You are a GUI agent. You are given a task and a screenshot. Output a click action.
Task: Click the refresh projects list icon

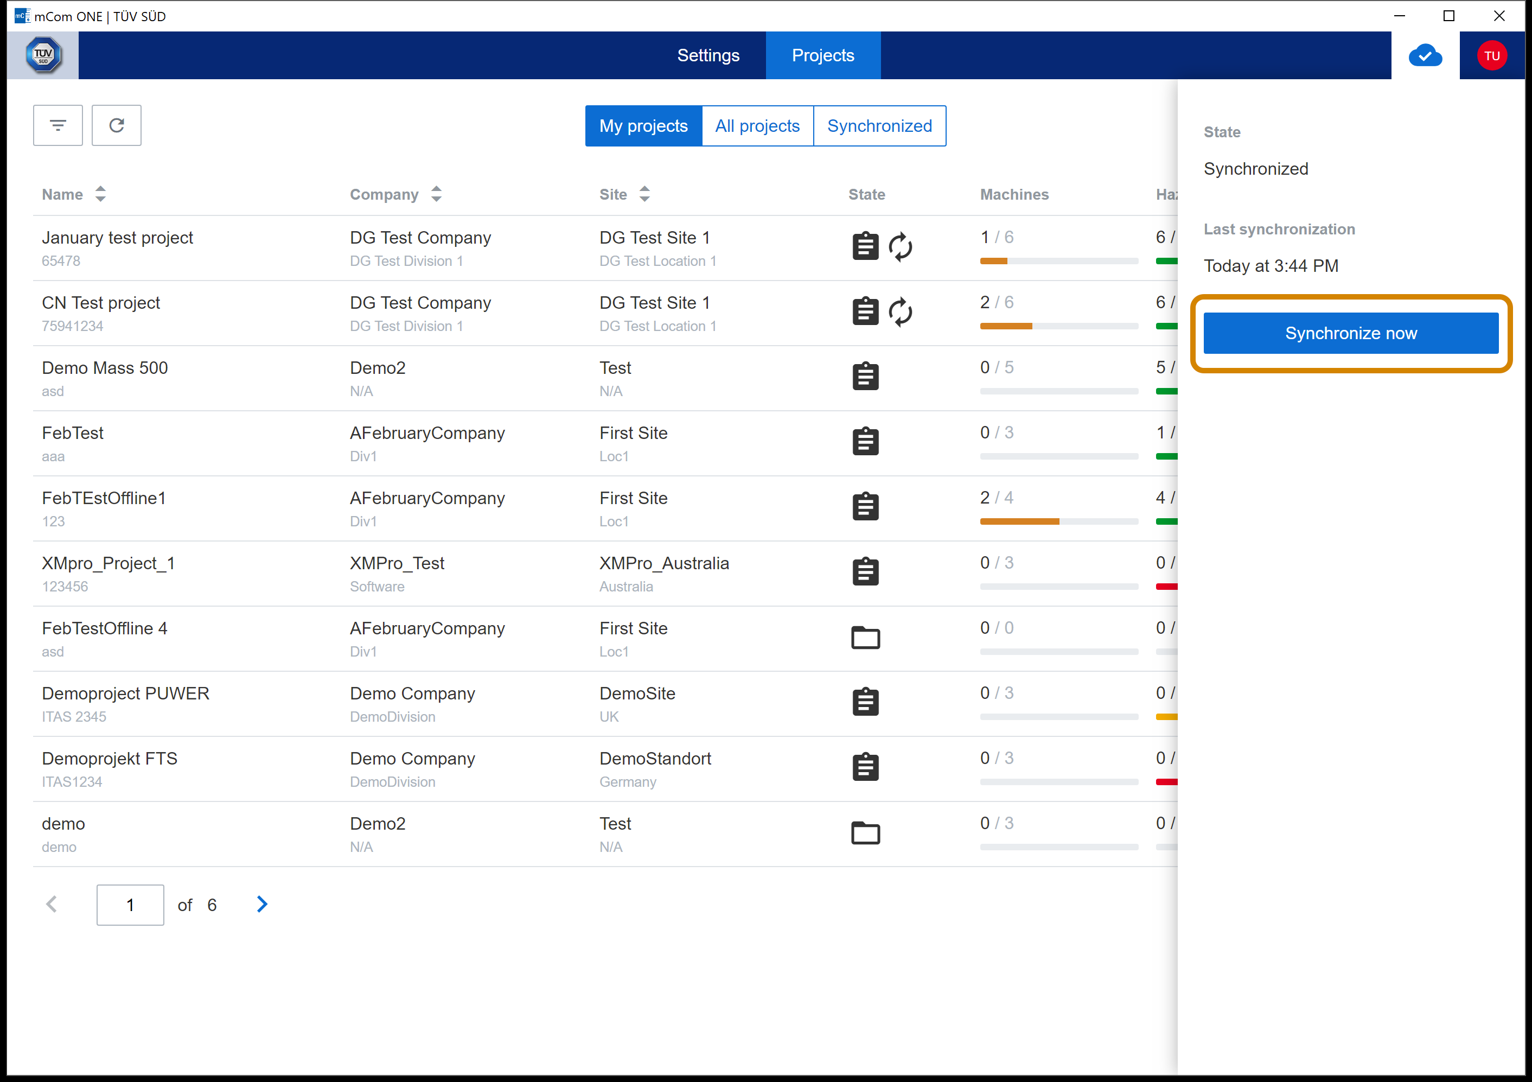coord(116,125)
